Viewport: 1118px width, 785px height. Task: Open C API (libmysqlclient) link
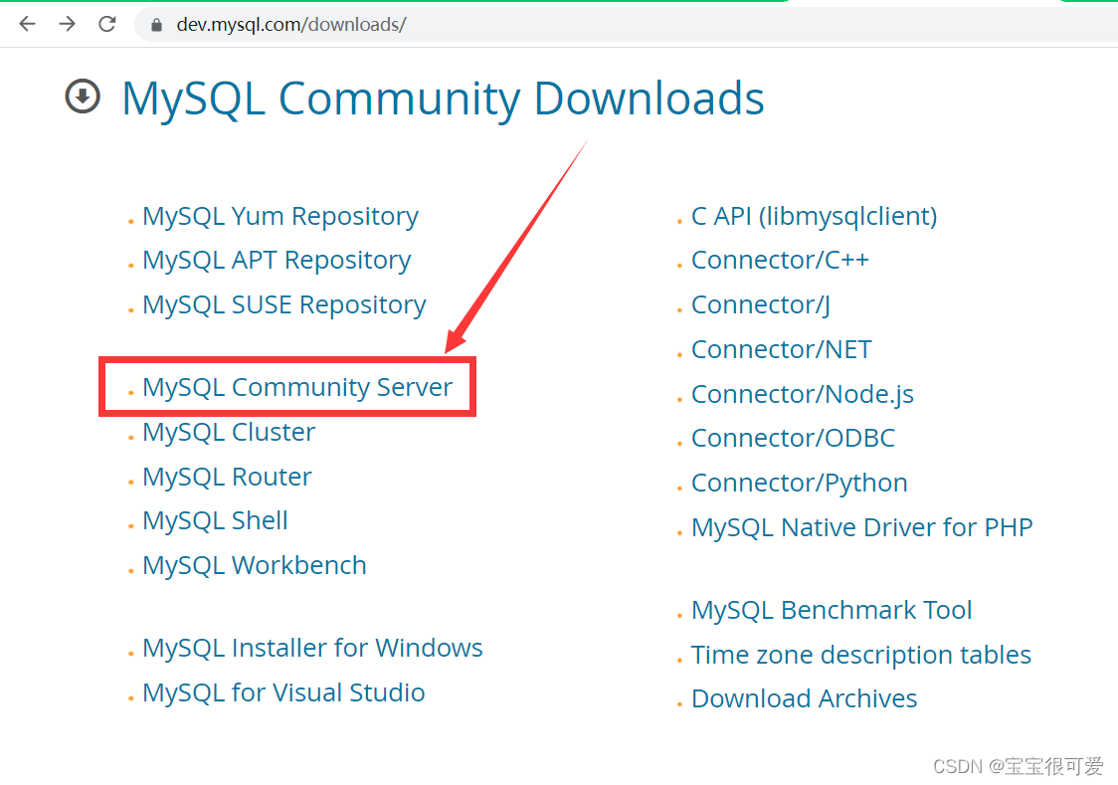(x=815, y=216)
